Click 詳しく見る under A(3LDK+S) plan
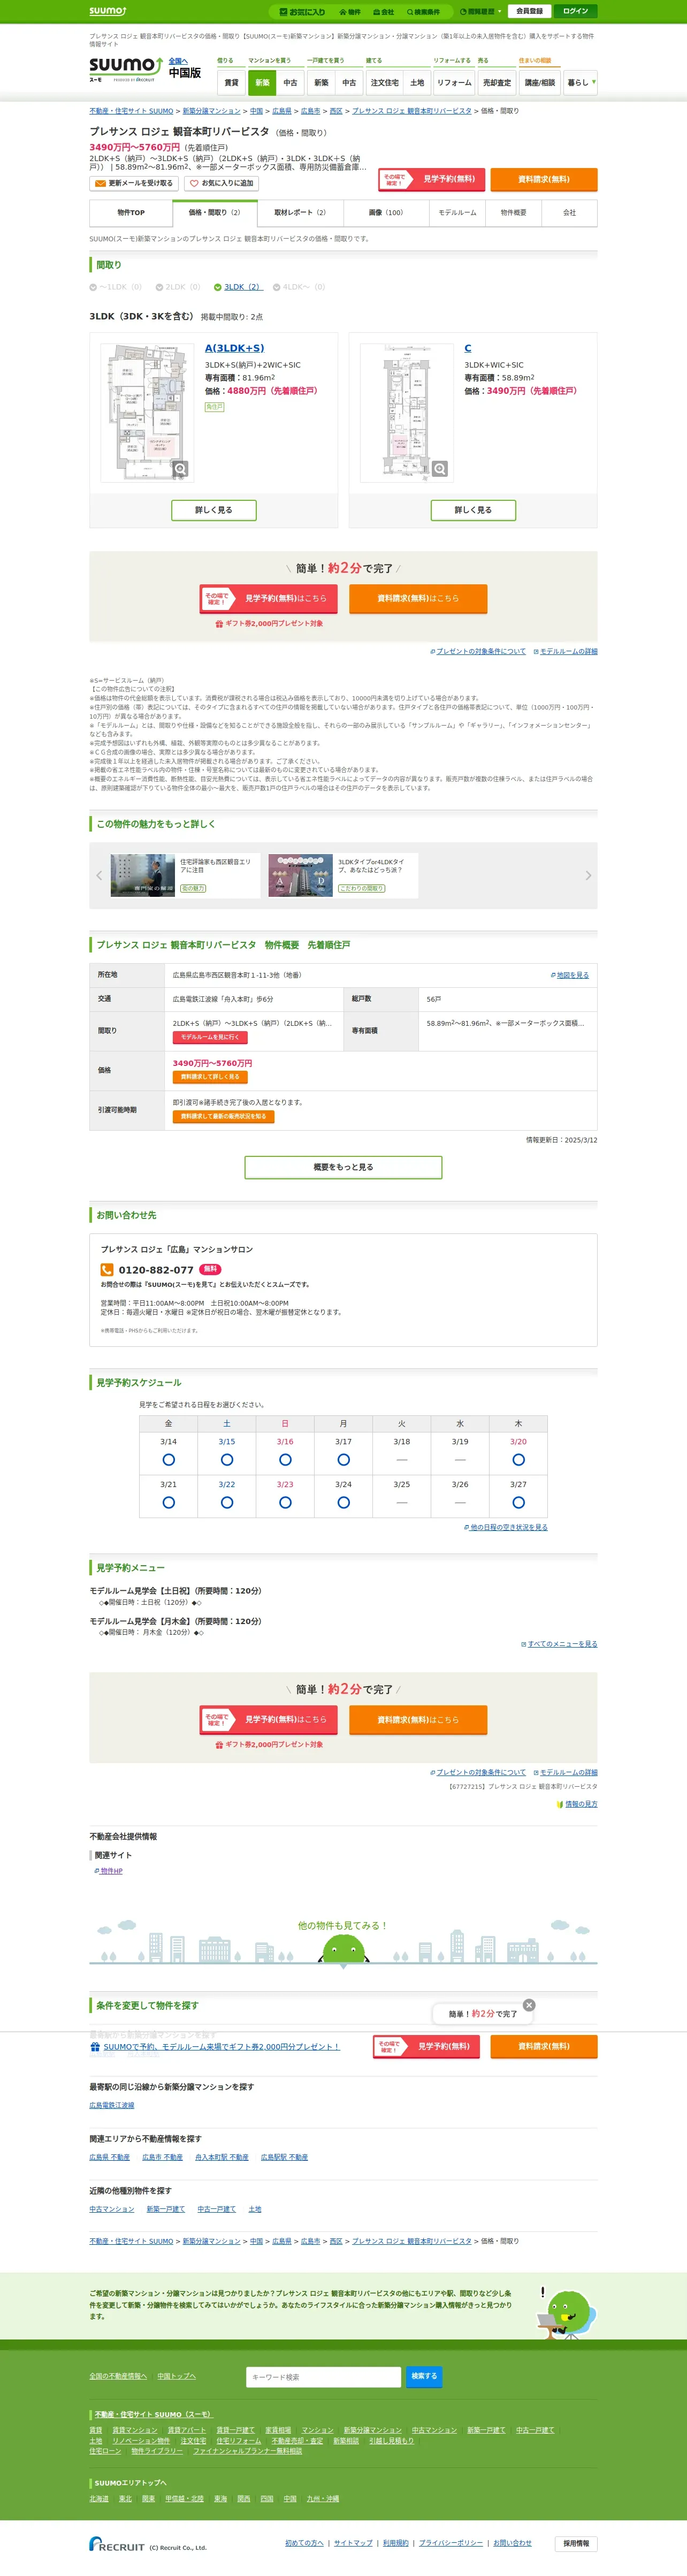The image size is (687, 2576). 213,510
